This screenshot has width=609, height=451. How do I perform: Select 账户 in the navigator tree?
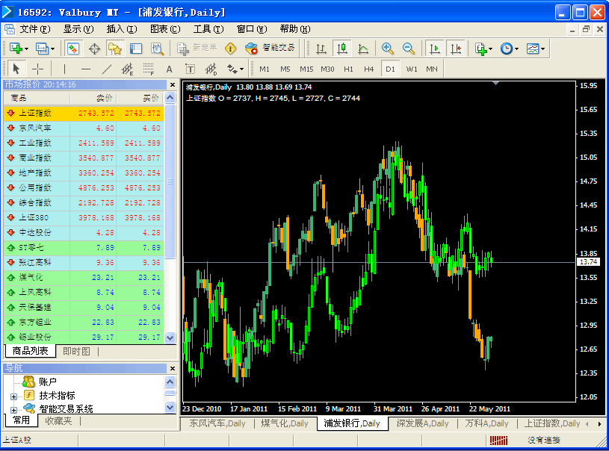(x=48, y=382)
